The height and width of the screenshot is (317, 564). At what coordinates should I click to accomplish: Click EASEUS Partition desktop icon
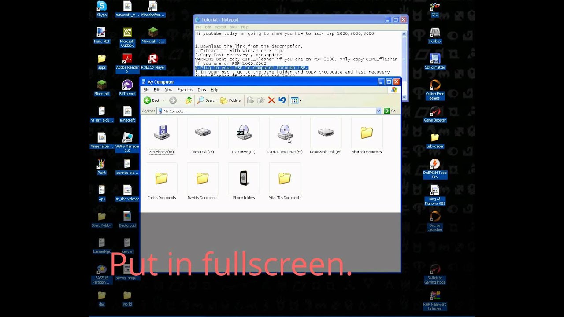(x=102, y=274)
